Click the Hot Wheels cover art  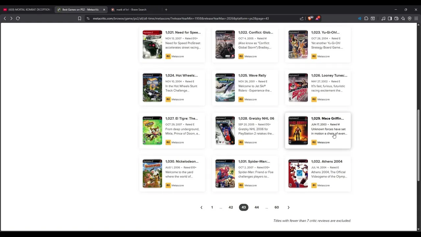coord(152,88)
